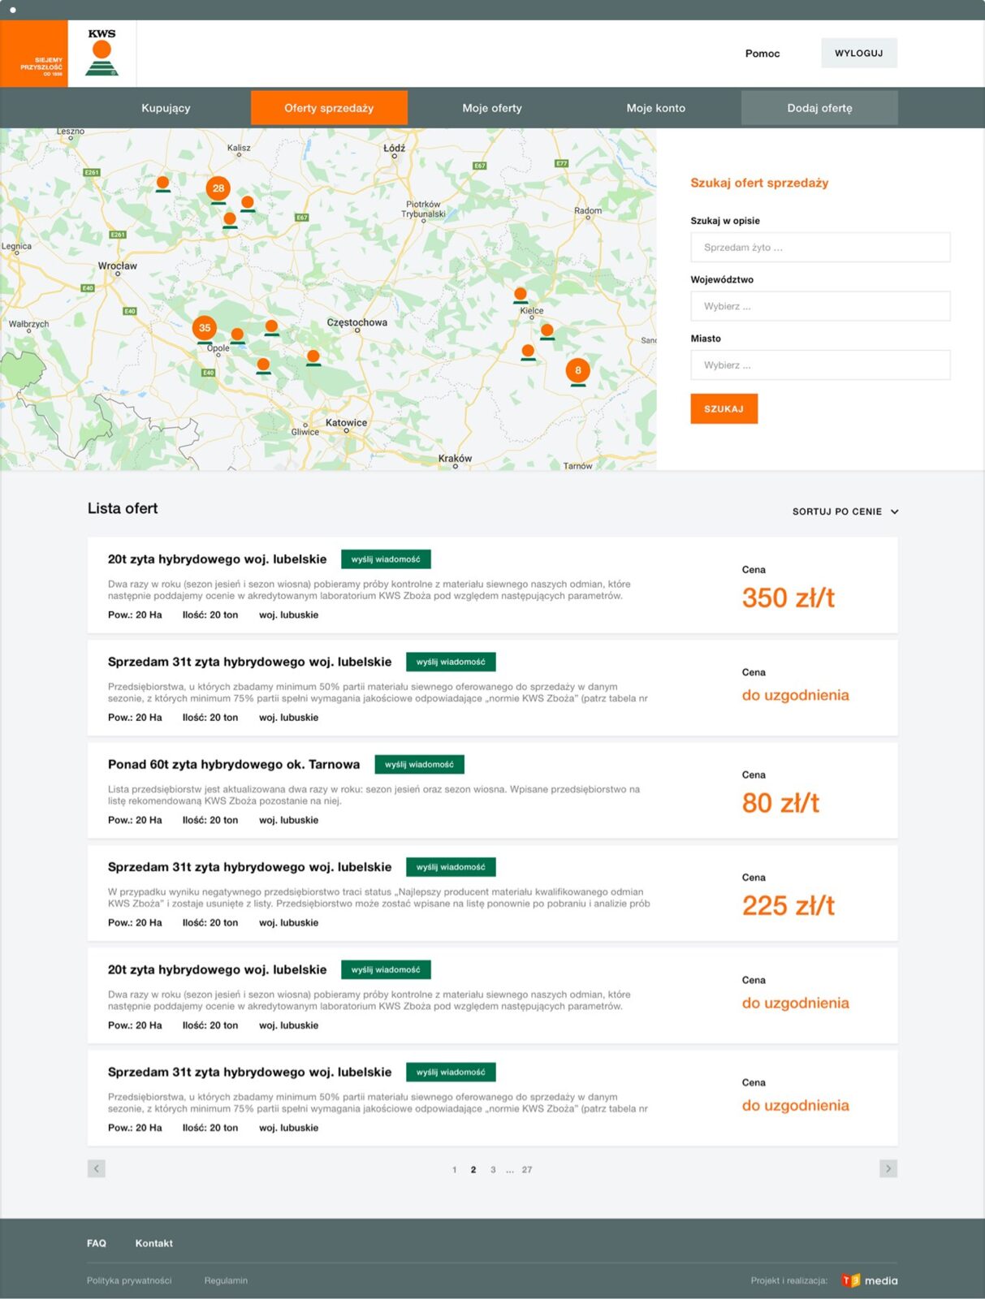The height and width of the screenshot is (1299, 985).
Task: Go to pagination page 3
Action: 493,1170
